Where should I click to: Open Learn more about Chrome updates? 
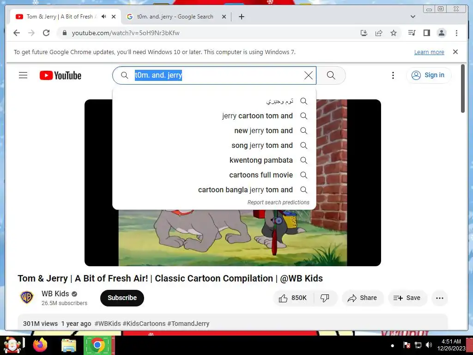(429, 52)
